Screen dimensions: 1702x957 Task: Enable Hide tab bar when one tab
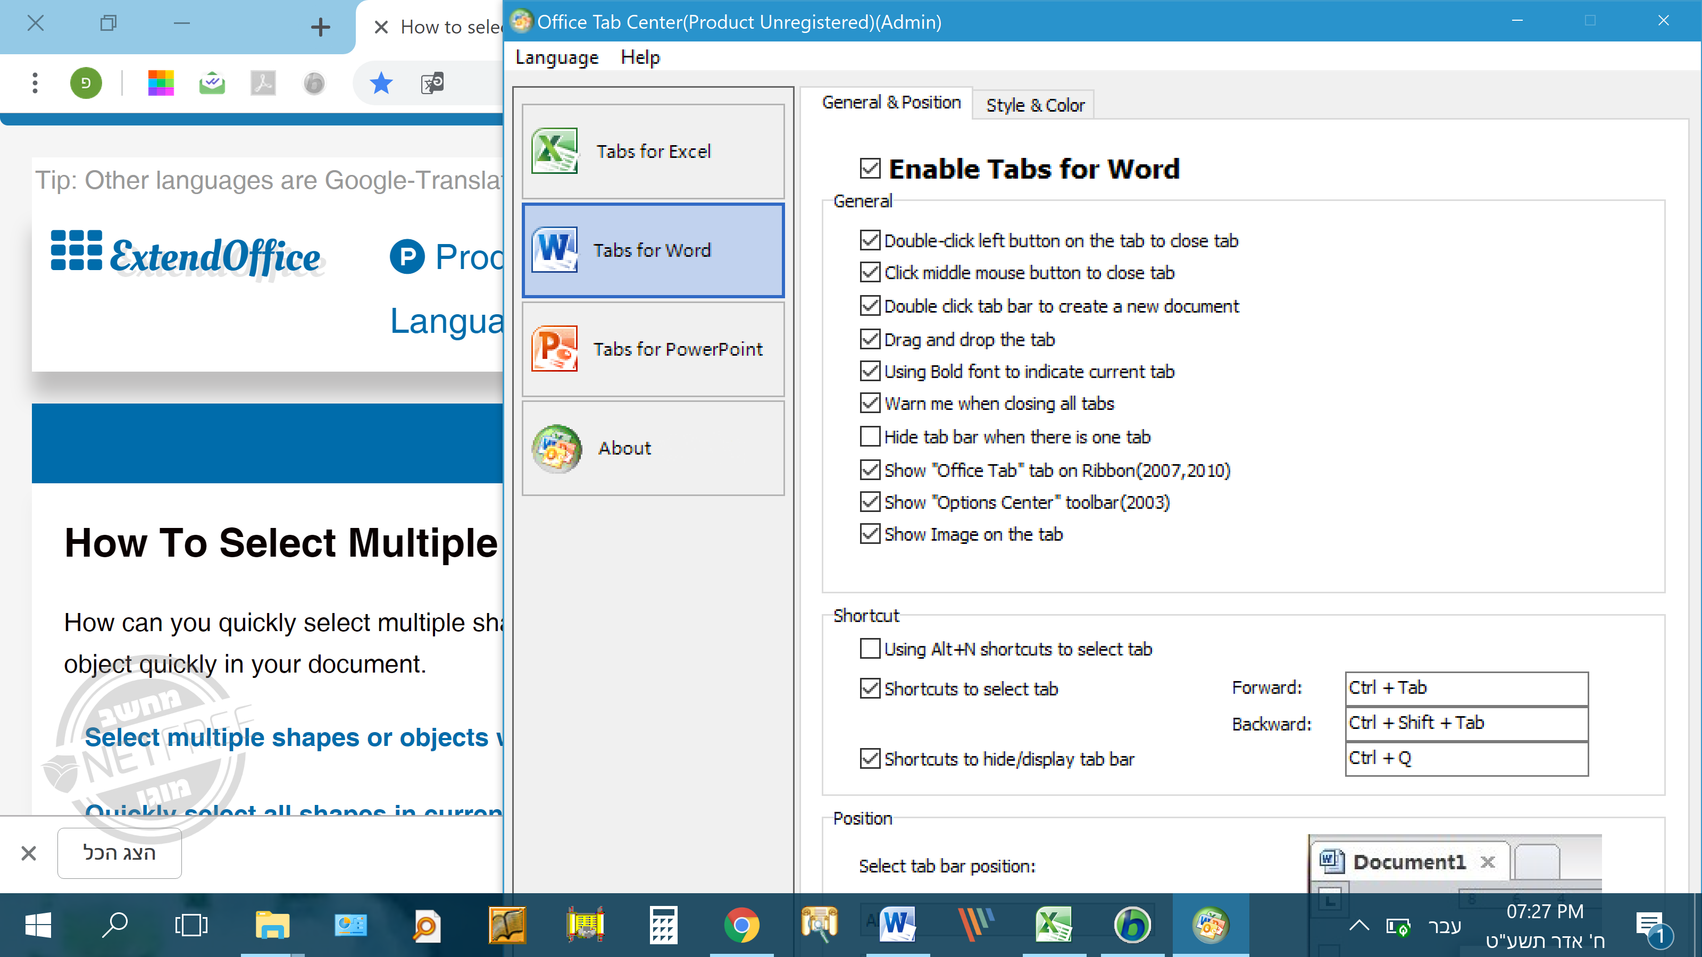(870, 436)
